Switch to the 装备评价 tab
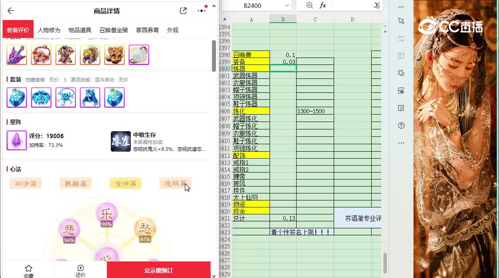The height and width of the screenshot is (278, 499). click(18, 30)
